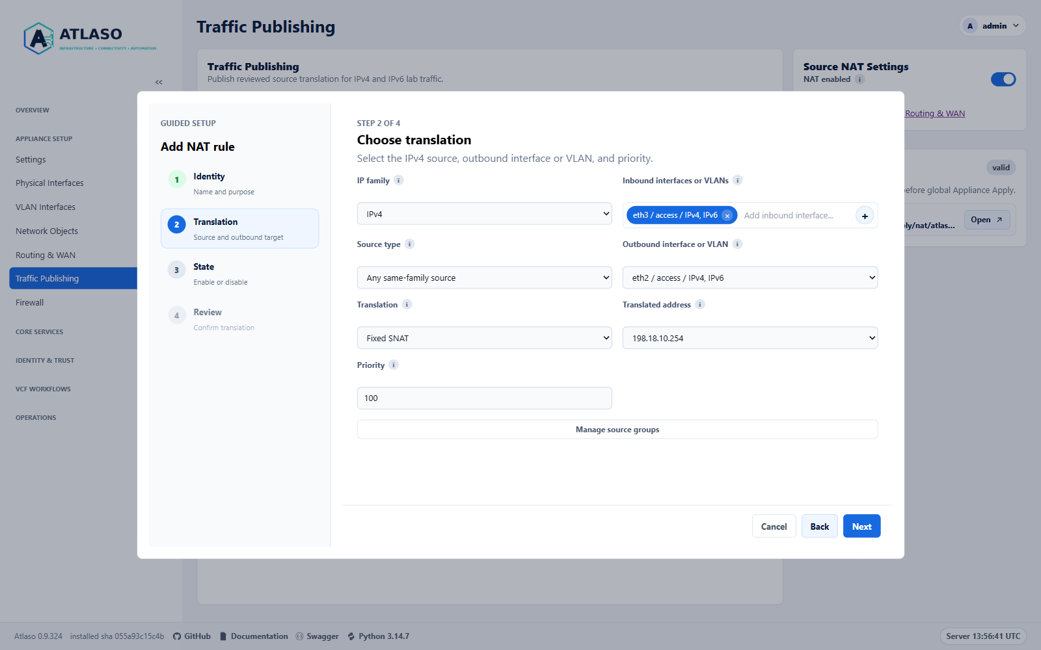Click the Open button in the right panel
The height and width of the screenshot is (650, 1041).
pos(987,220)
